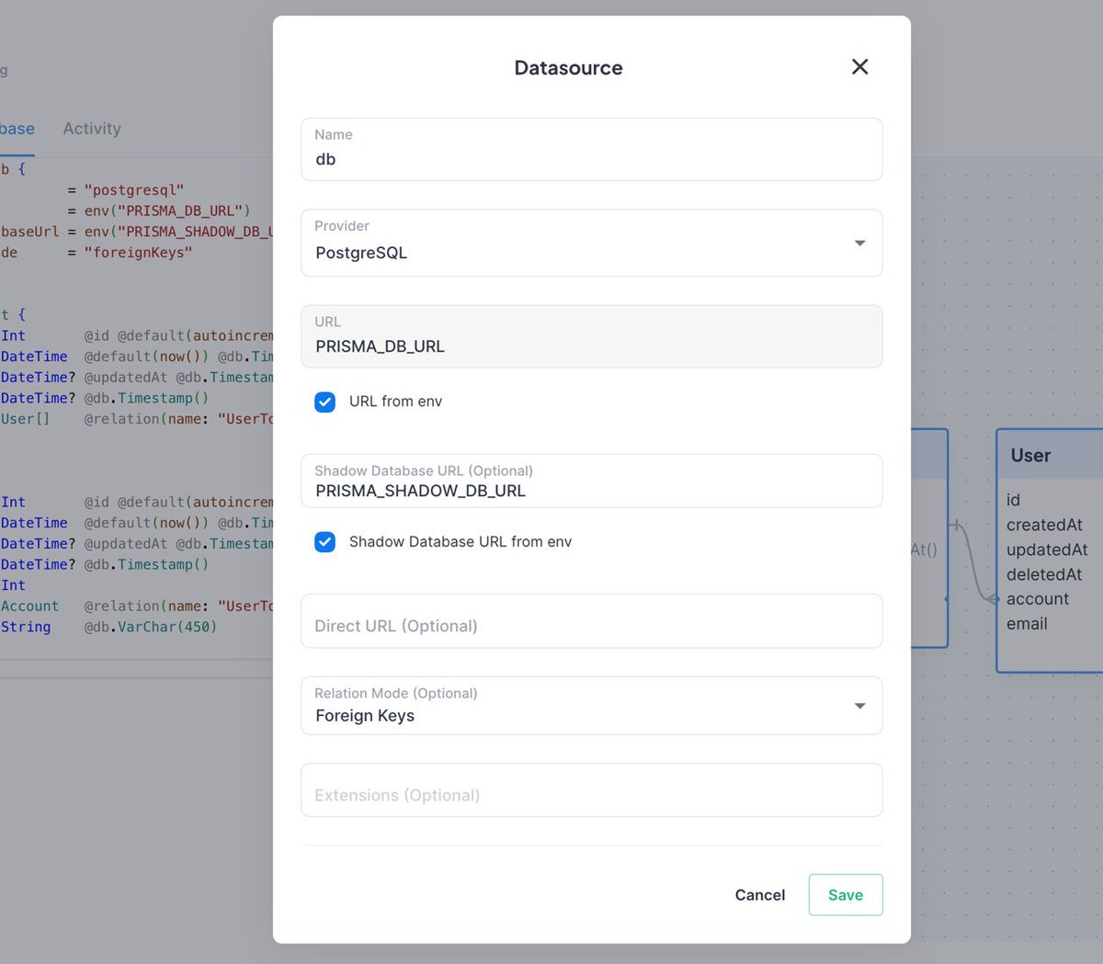
Task: Click the Save button
Action: [x=846, y=895]
